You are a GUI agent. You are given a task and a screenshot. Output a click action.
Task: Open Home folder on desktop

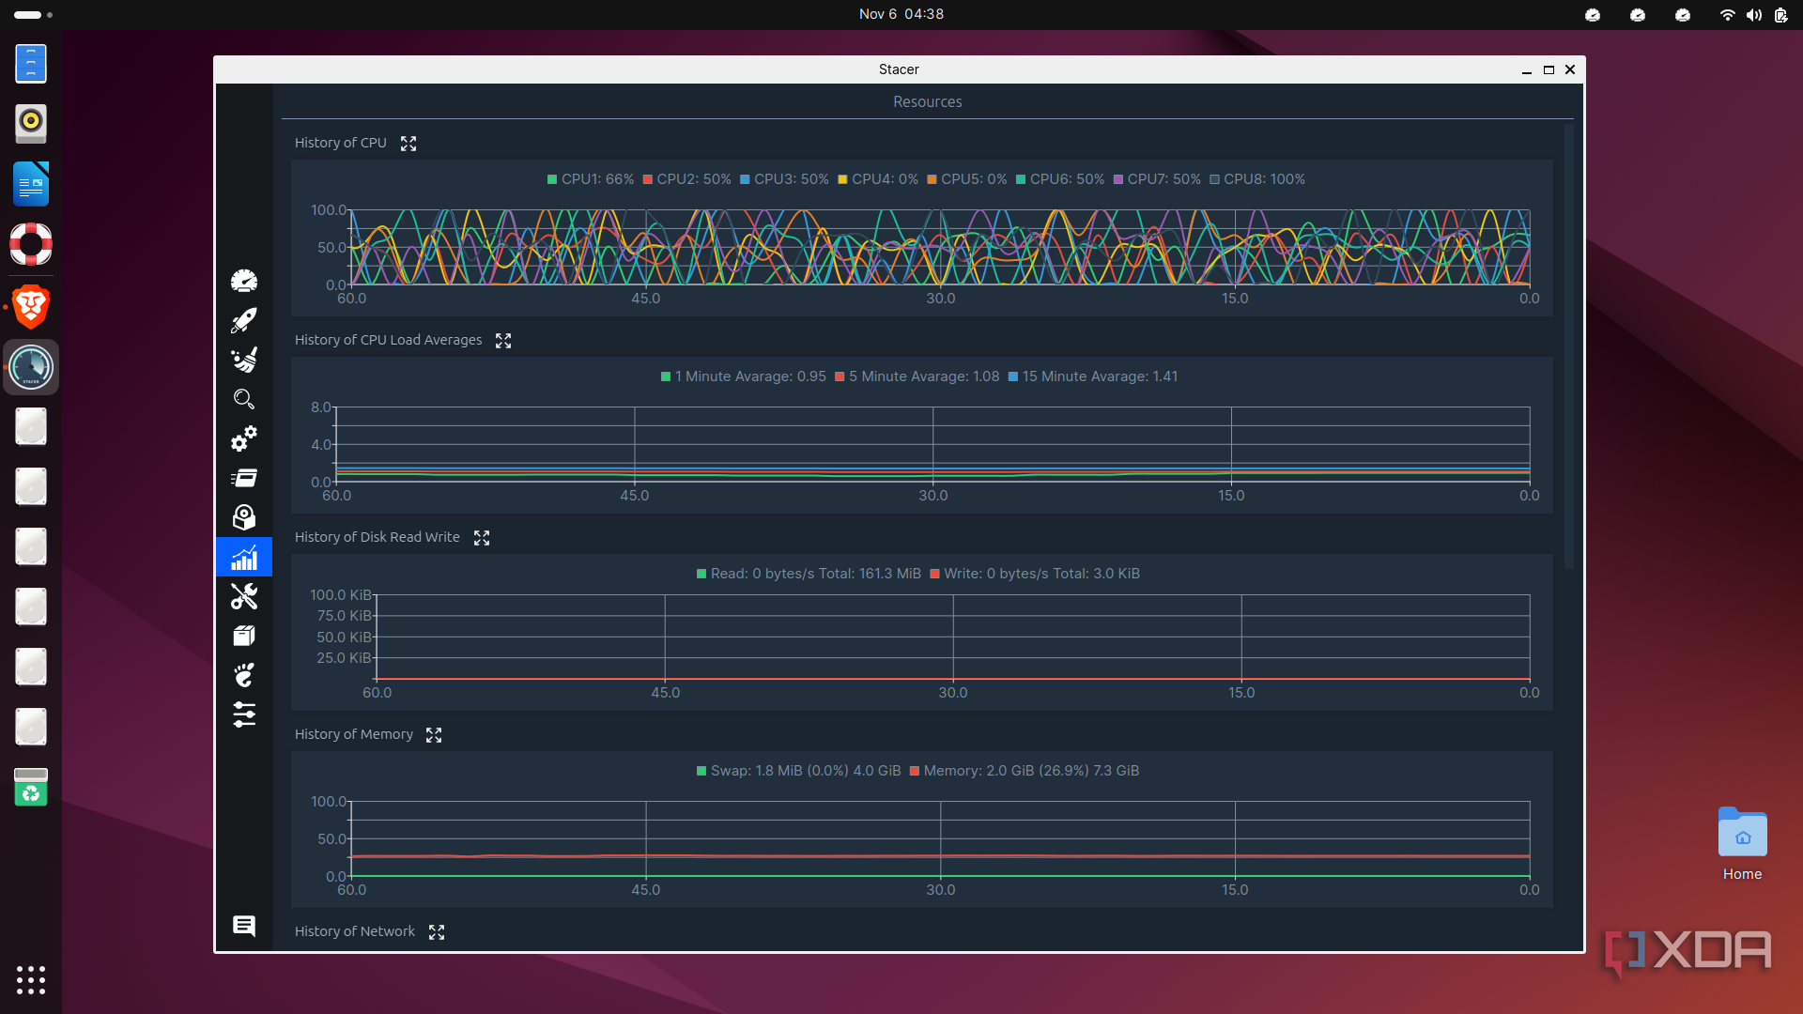[x=1743, y=843]
